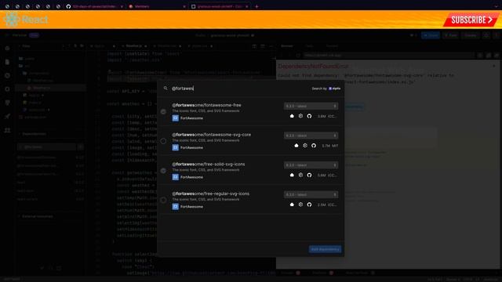Select the Browser tab in preview pane
The image size is (502, 282).
[287, 46]
